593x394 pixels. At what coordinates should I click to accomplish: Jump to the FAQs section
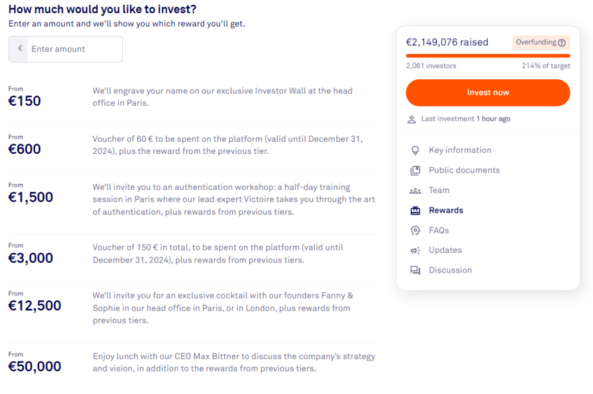click(438, 231)
